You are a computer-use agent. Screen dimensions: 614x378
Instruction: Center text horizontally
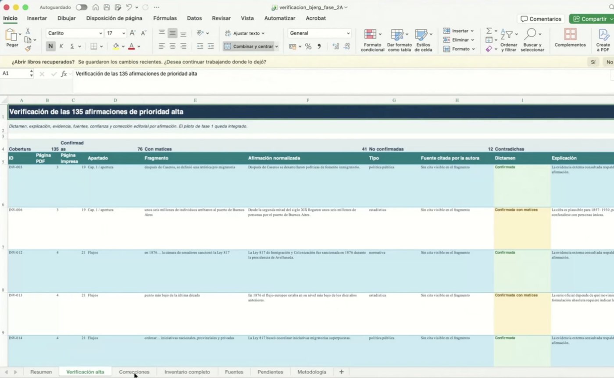(x=172, y=46)
